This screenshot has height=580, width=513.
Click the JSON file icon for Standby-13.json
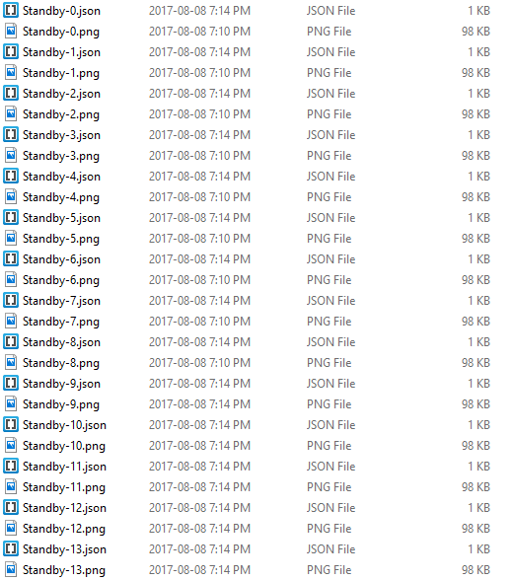click(11, 548)
